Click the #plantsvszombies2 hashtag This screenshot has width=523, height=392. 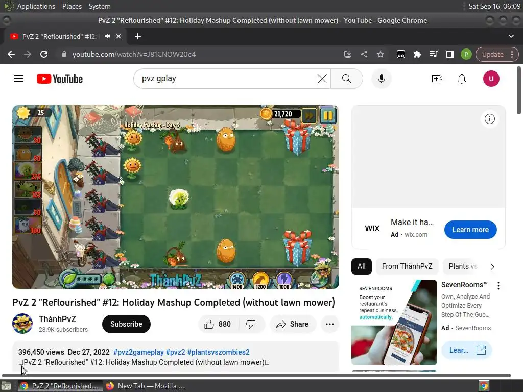(219, 352)
